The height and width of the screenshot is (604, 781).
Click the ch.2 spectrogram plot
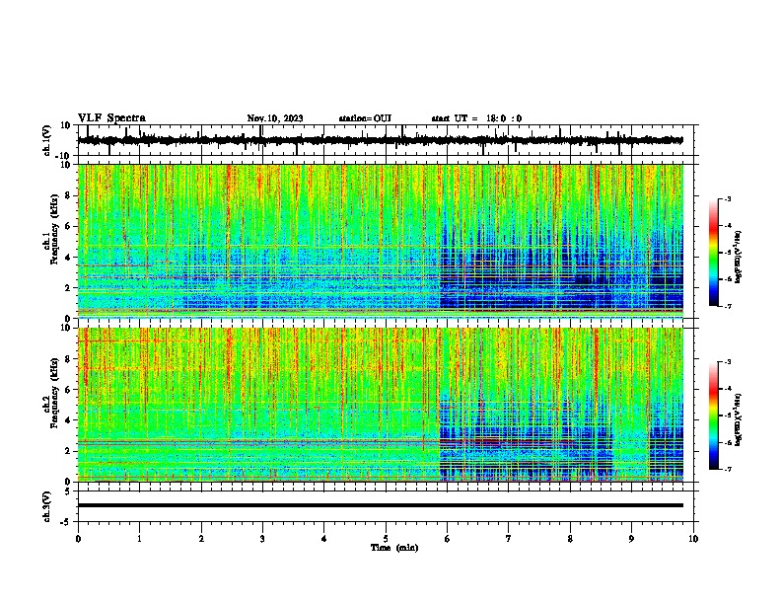pos(381,405)
